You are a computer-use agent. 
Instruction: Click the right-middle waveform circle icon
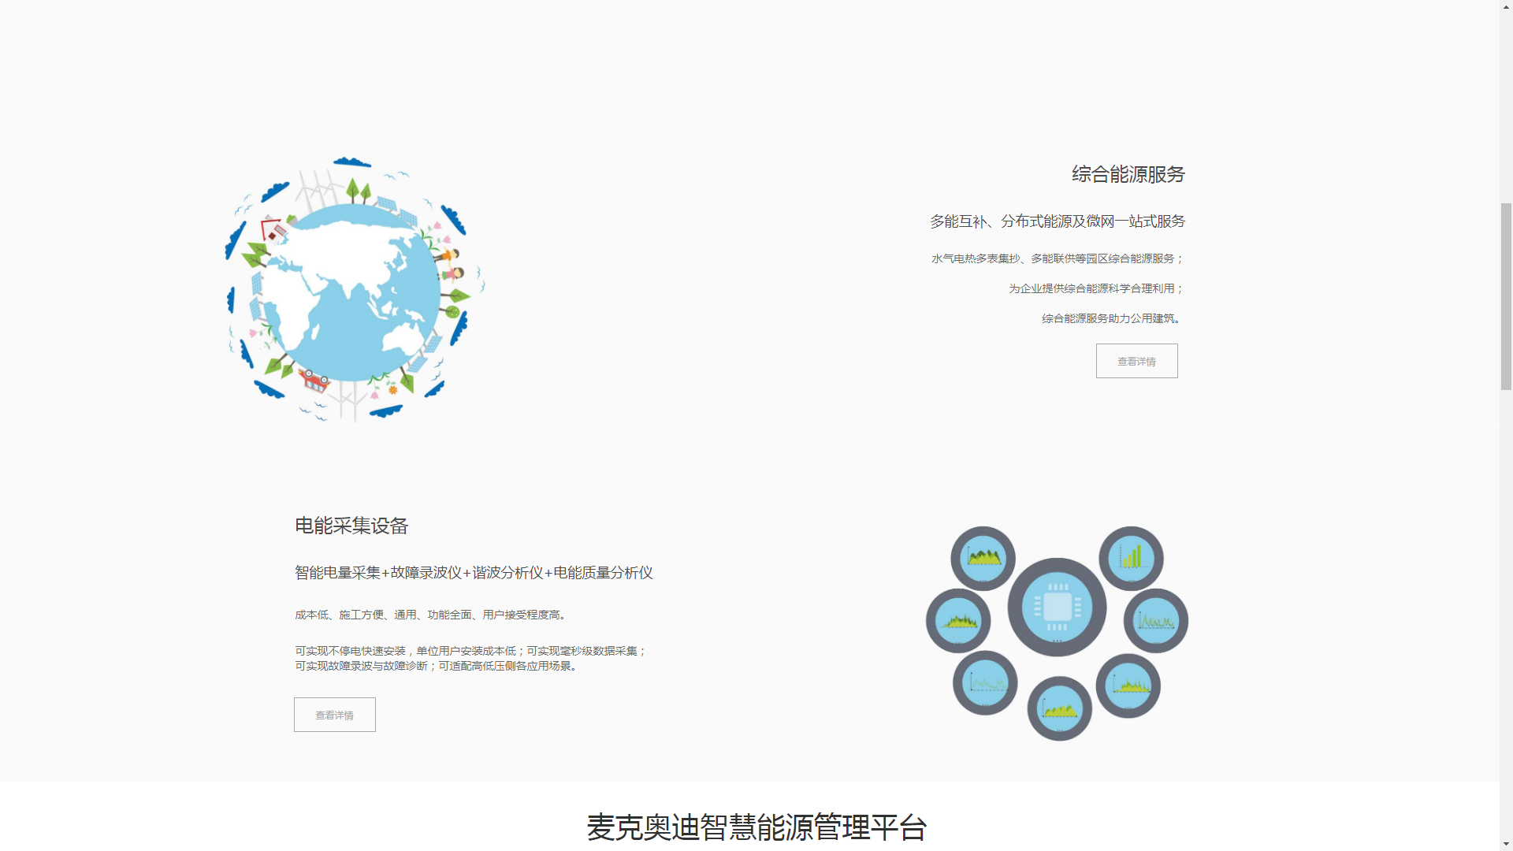click(1156, 621)
